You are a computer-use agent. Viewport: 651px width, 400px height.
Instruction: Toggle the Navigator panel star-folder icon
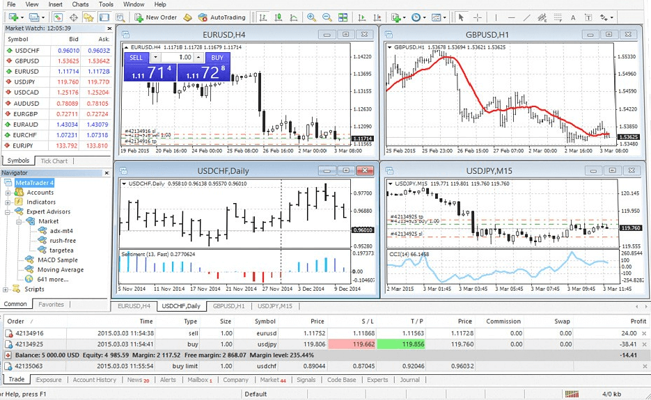[x=88, y=17]
